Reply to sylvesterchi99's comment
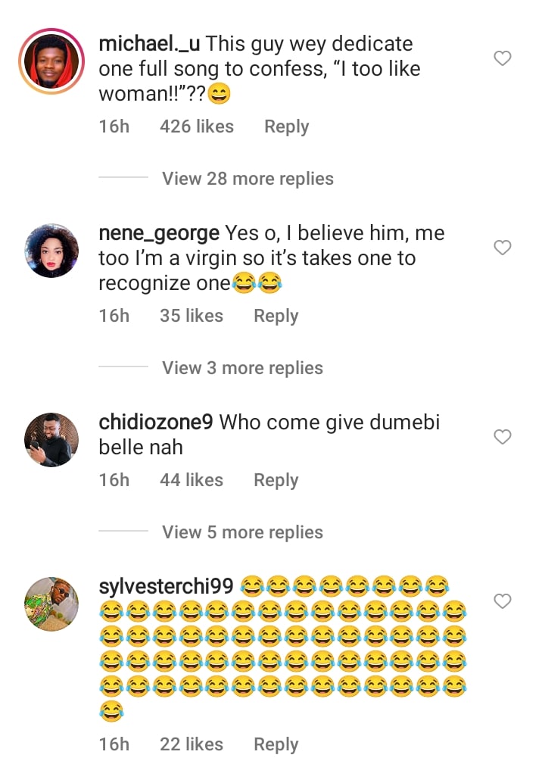Viewport: 545px width, 761px height. [x=276, y=744]
